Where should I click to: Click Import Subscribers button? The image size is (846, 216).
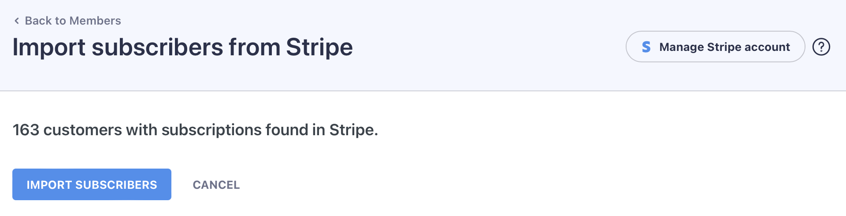tap(92, 184)
